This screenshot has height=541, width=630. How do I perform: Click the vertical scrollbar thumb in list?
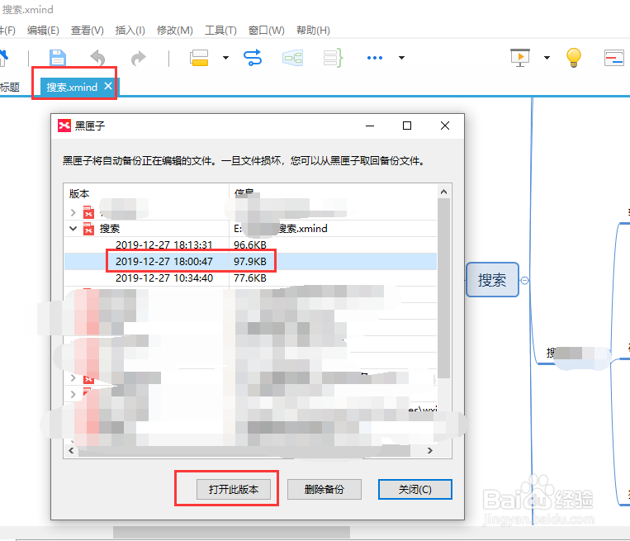tap(443, 287)
